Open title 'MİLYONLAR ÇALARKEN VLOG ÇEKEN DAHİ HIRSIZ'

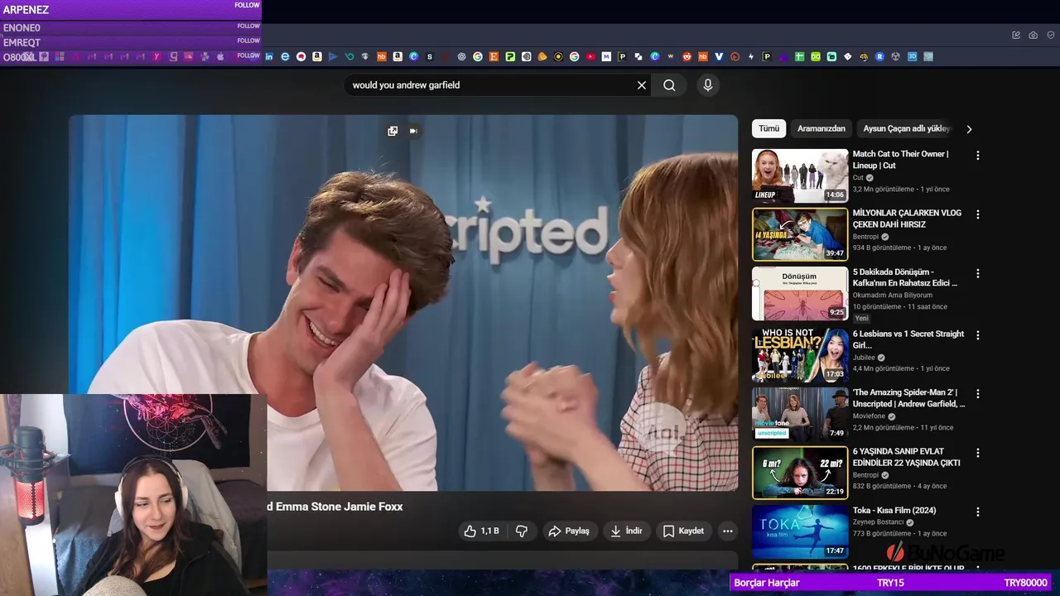(907, 219)
